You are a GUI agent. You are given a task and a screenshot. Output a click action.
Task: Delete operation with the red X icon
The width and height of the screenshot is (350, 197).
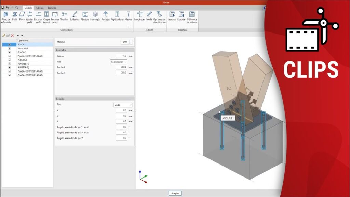tap(12, 35)
